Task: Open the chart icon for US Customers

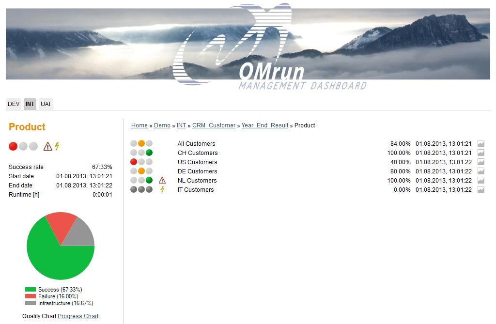Action: [480, 162]
